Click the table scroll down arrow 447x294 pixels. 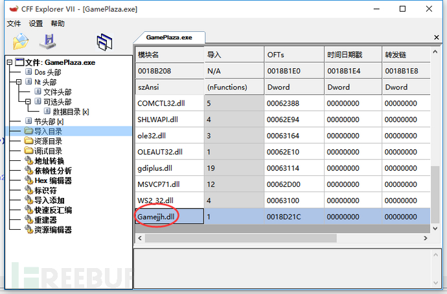pyautogui.click(x=435, y=228)
